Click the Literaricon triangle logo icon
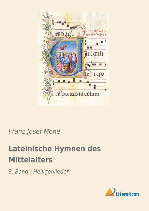The height and width of the screenshot is (211, 149). (x=110, y=192)
